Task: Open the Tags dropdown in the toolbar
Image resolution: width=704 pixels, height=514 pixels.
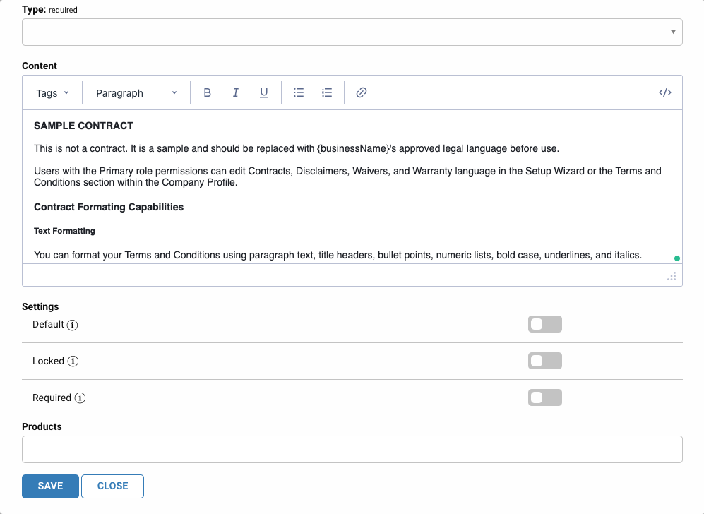Action: click(x=52, y=93)
